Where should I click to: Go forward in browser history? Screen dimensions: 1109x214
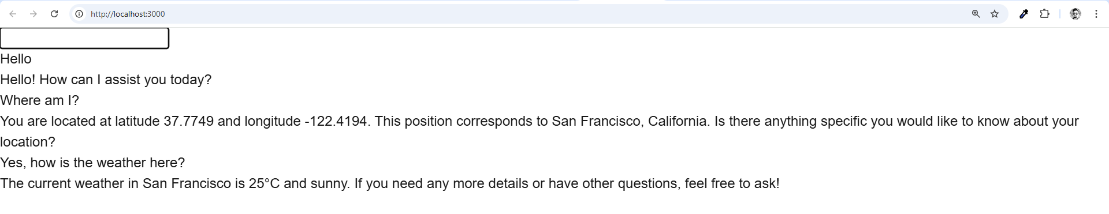point(34,14)
